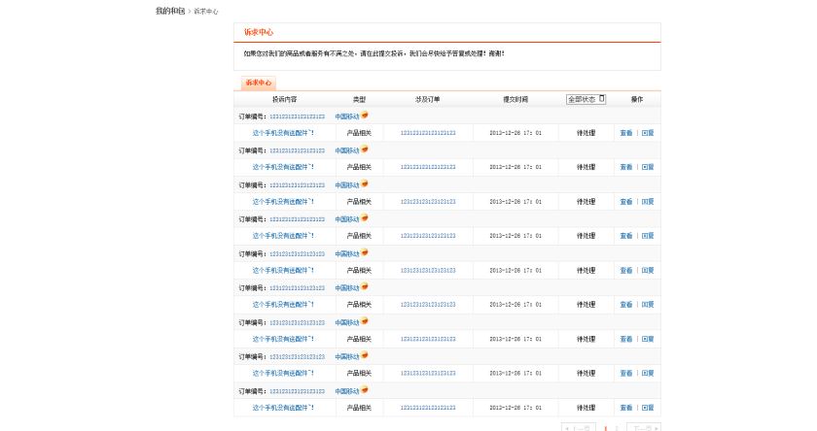Click the complaint instructions paragraph text
The image size is (817, 431).
click(374, 53)
